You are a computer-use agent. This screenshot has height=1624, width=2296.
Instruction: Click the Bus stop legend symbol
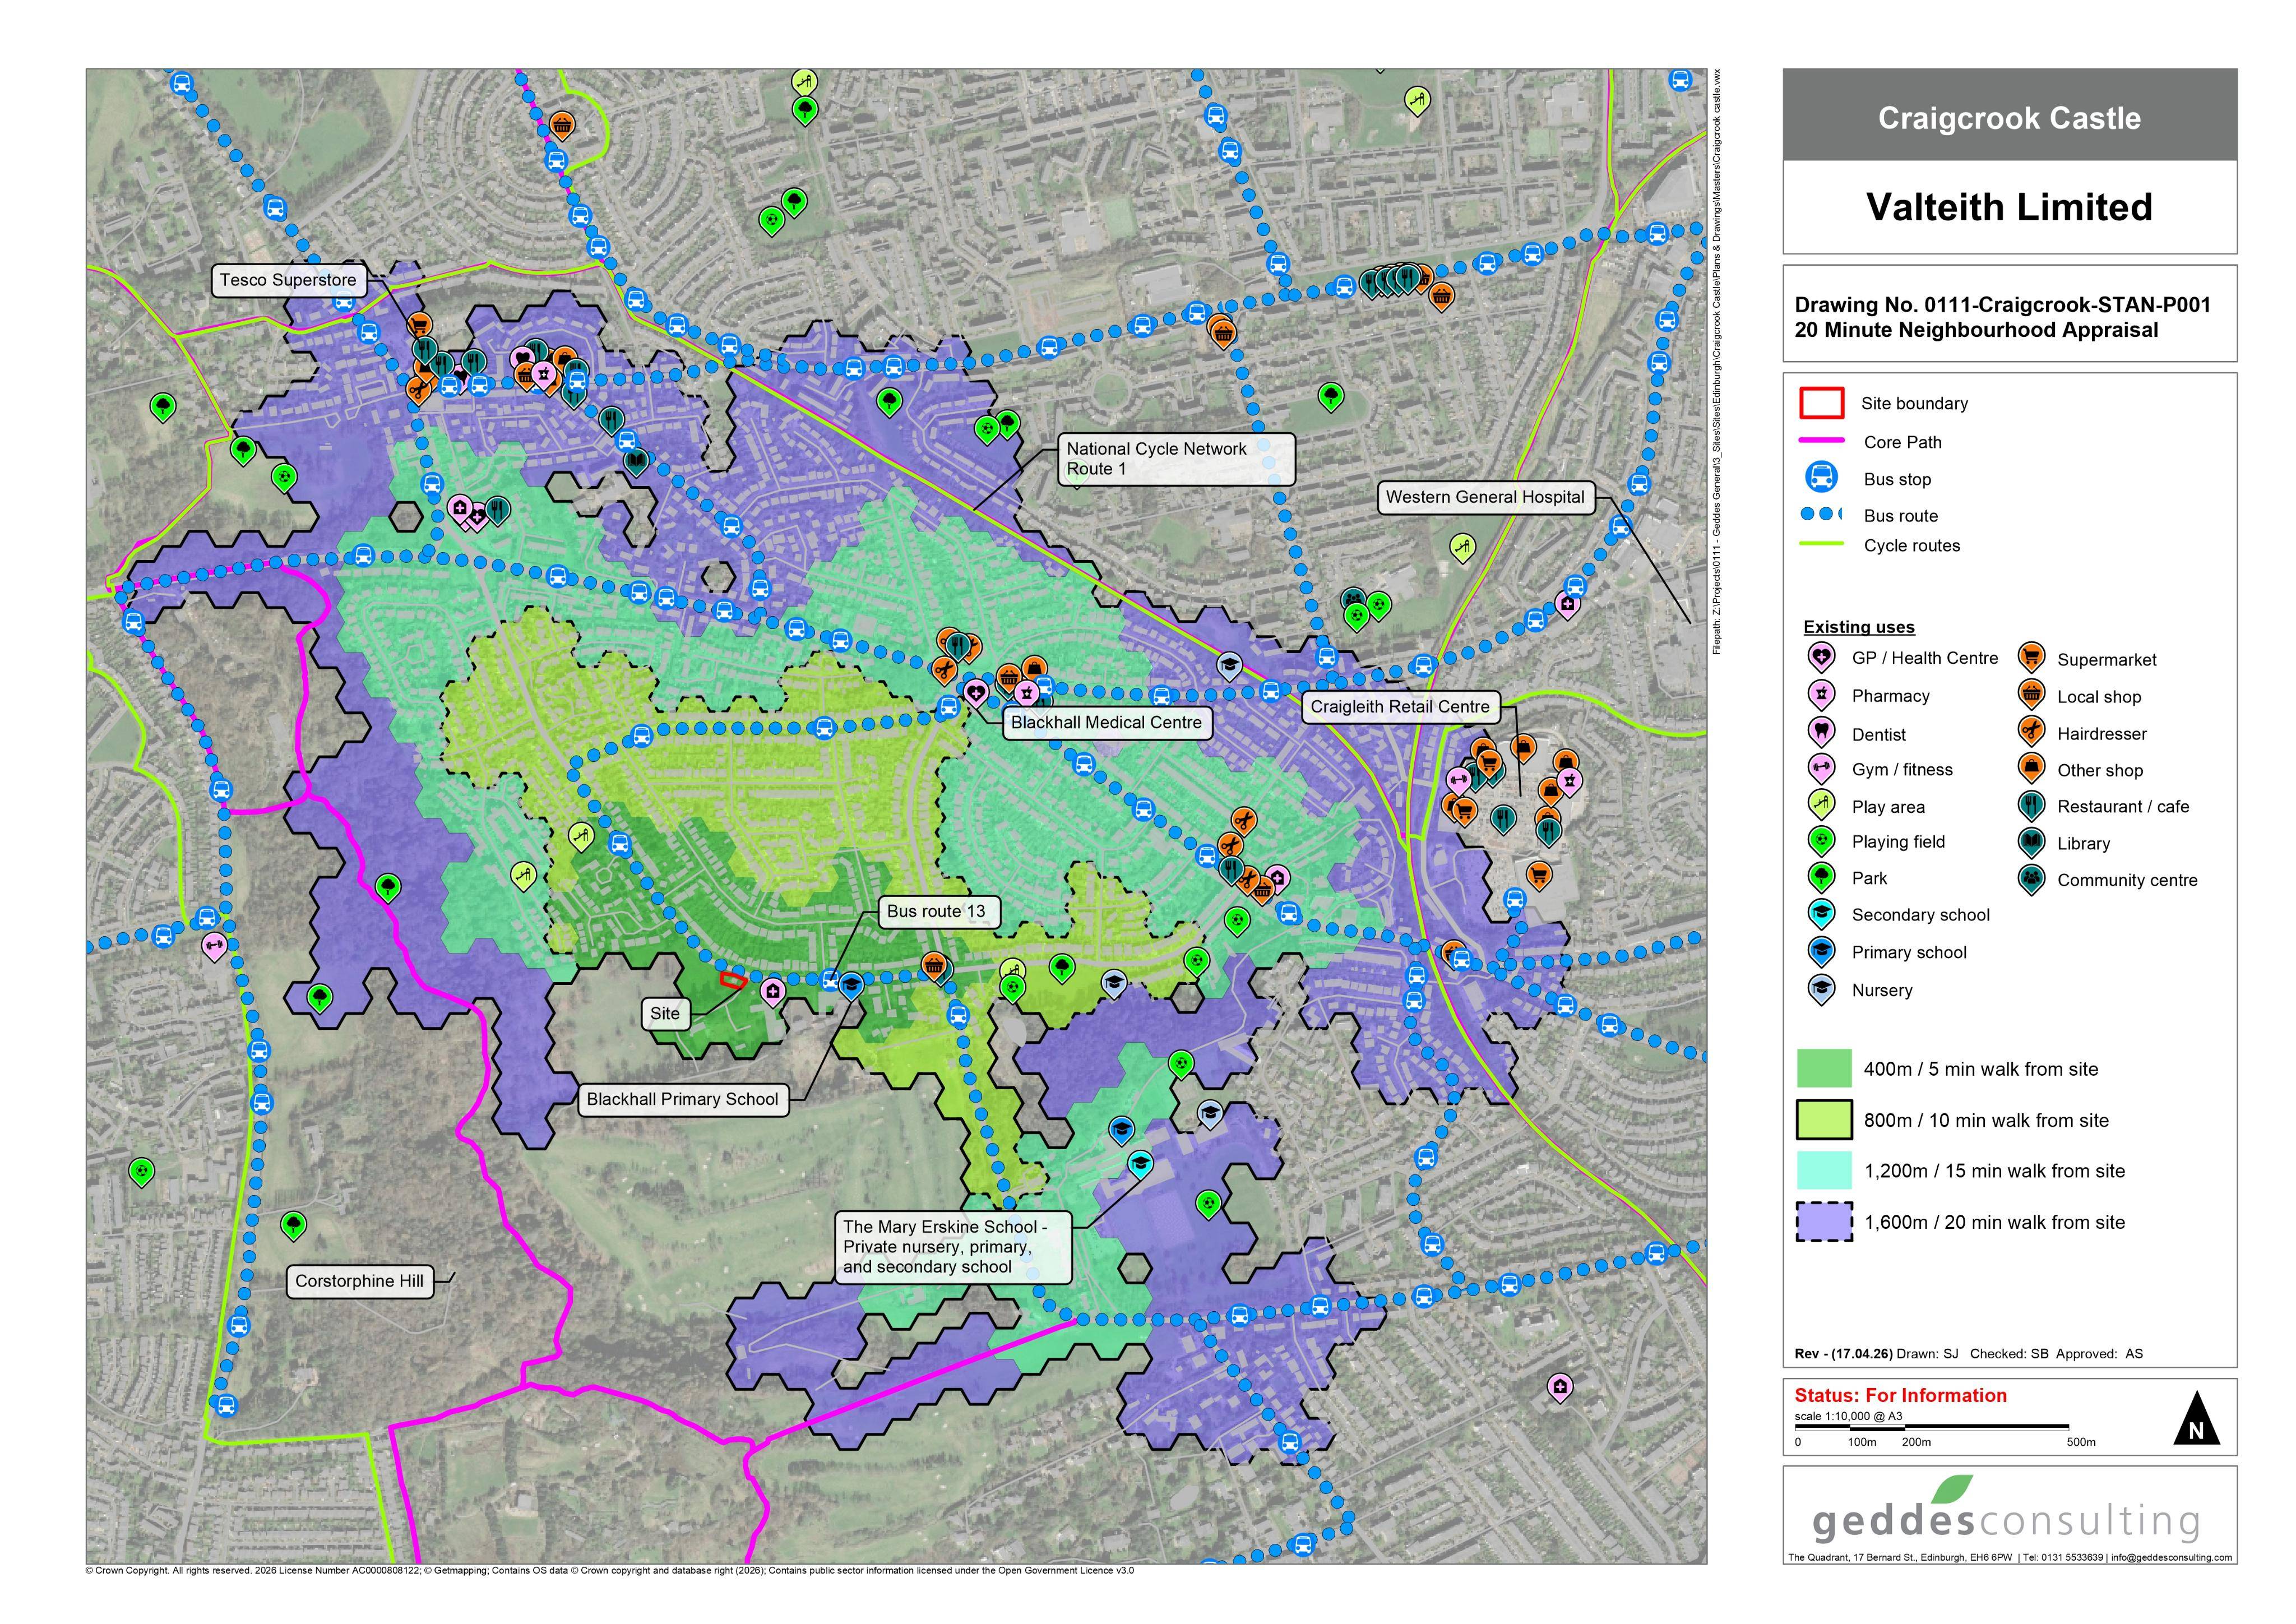click(x=1821, y=478)
